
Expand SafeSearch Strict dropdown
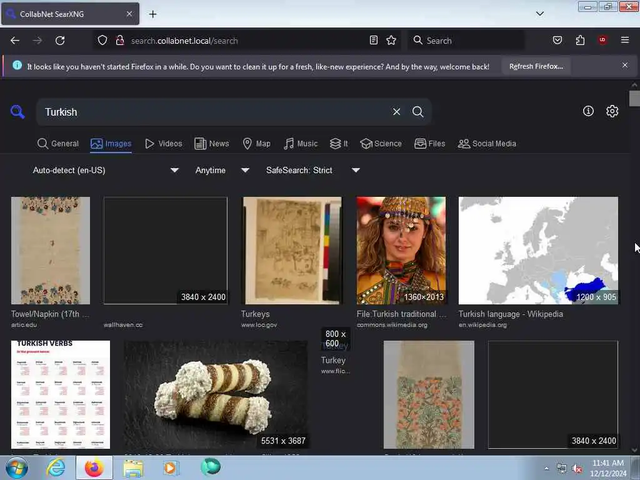[313, 170]
